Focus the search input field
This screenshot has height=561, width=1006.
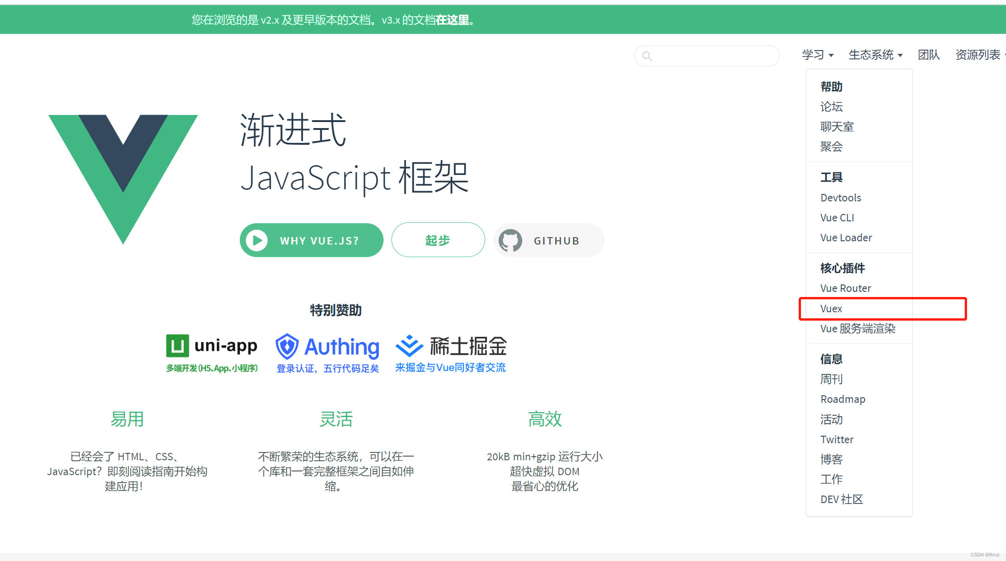(x=714, y=56)
